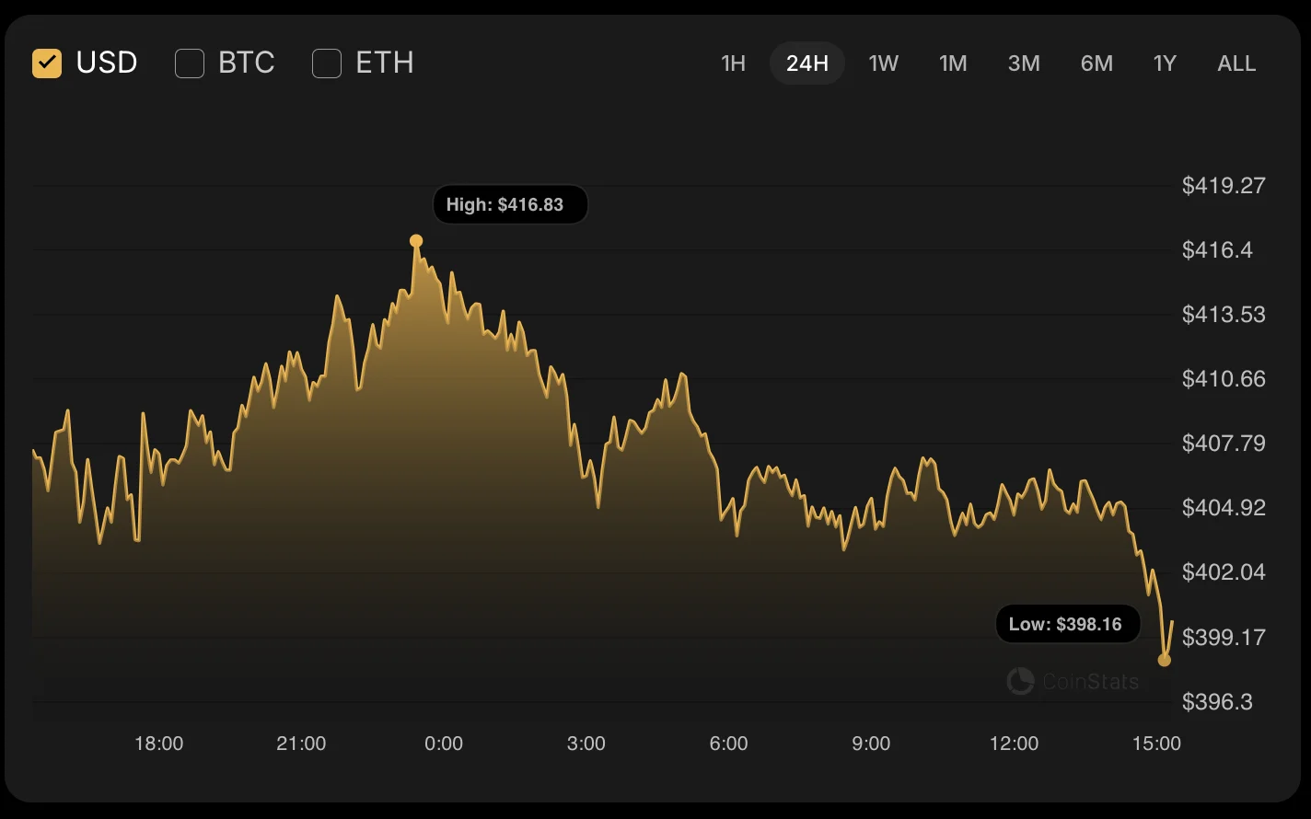Show the 1Y price chart

click(x=1165, y=63)
